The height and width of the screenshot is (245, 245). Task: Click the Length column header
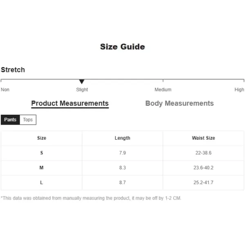[x=122, y=138]
